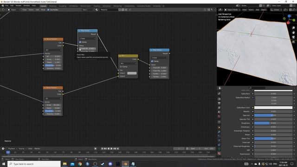
Task: Click the camera view viewport icon
Action: click(293, 37)
